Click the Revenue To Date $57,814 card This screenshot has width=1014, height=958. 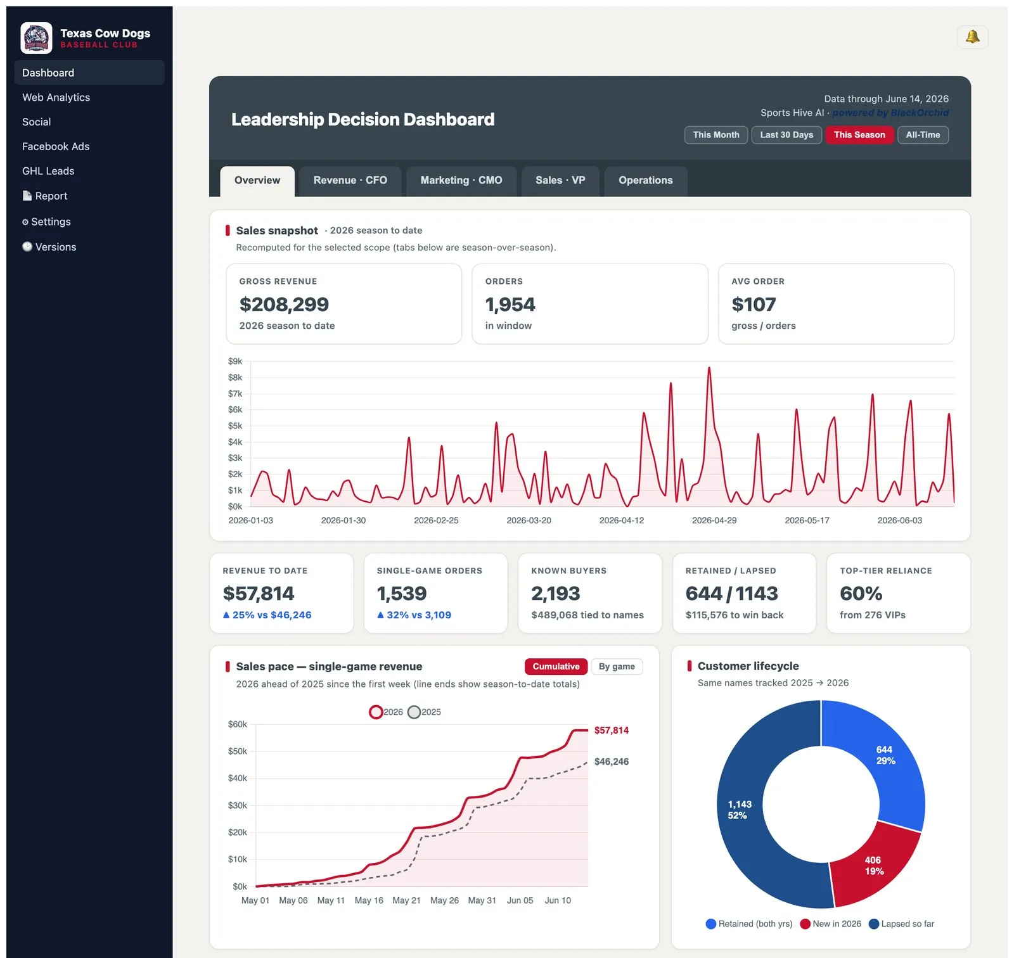pyautogui.click(x=281, y=593)
